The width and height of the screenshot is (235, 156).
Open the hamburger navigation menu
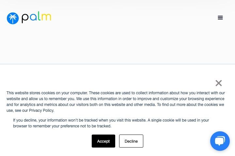click(220, 18)
